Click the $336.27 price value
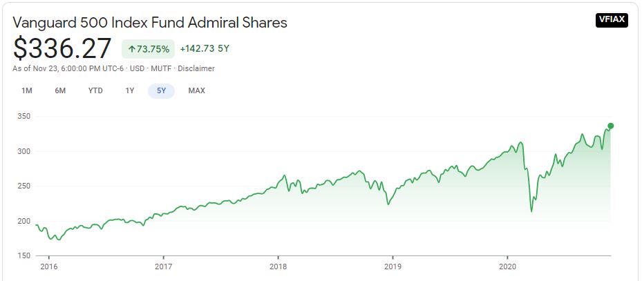The width and height of the screenshot is (642, 281). click(62, 48)
